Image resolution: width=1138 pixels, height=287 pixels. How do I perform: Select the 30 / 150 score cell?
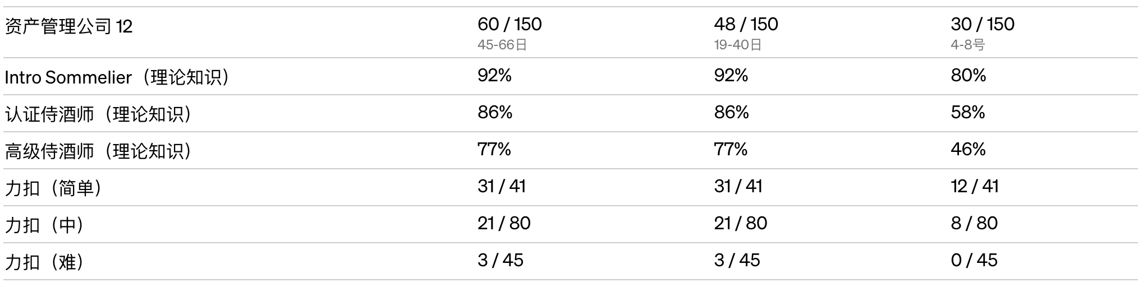983,24
